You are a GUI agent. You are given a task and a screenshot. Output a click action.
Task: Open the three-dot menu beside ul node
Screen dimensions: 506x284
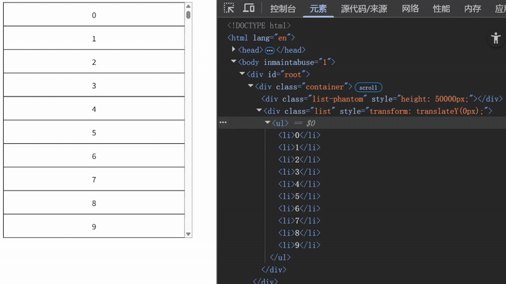point(223,123)
